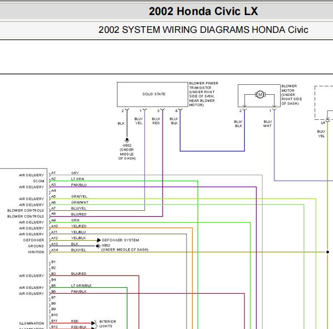Select the '2002 SYSTEM WIRING DIAGRAMS HONDA Civic' heading
333x329 pixels.
(203, 30)
